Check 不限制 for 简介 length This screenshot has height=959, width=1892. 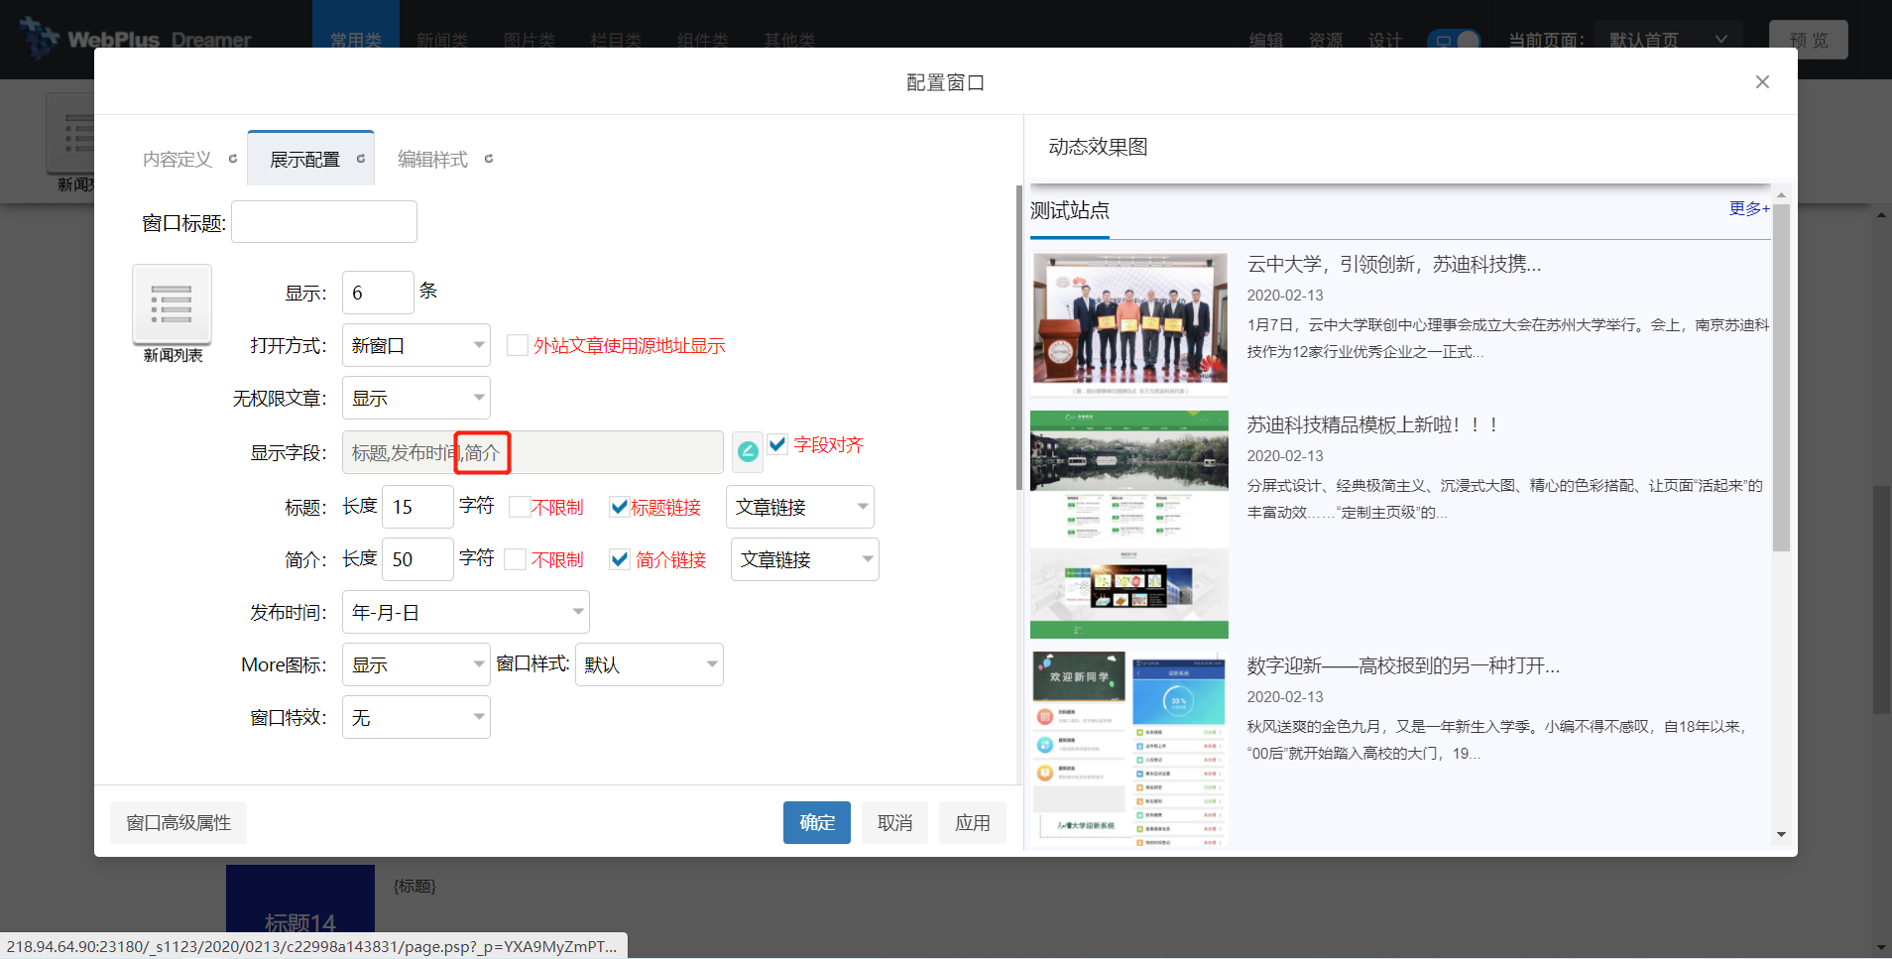coord(516,559)
